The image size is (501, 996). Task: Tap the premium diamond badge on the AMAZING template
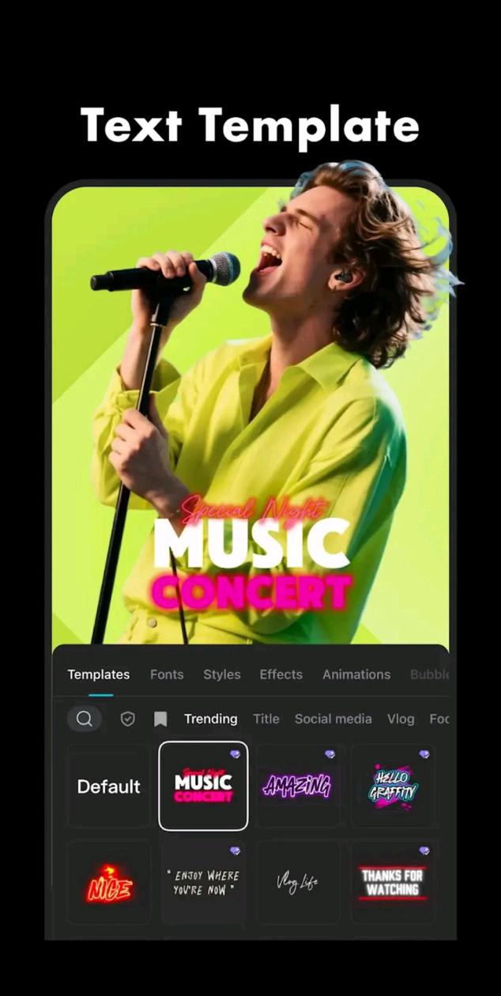[x=330, y=754]
